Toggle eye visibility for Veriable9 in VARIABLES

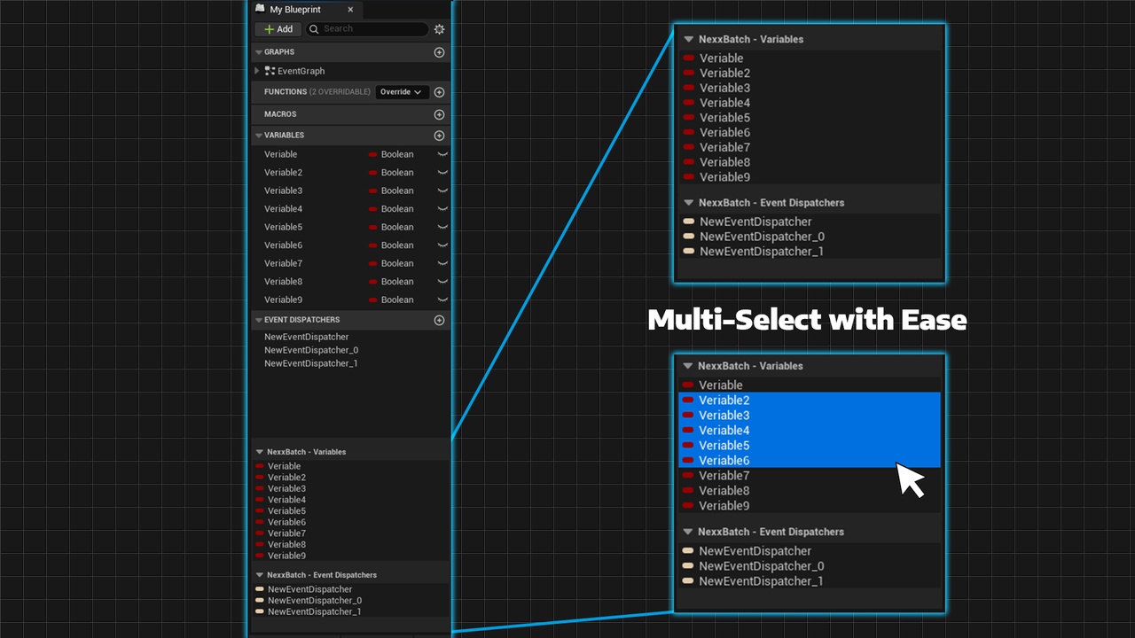click(442, 300)
